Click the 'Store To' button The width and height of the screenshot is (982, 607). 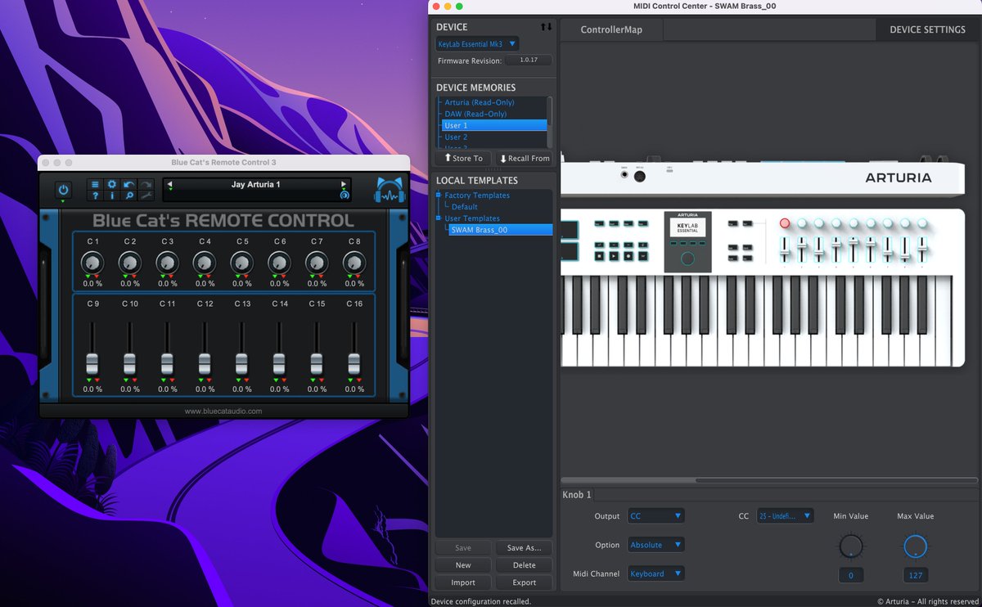(x=463, y=159)
